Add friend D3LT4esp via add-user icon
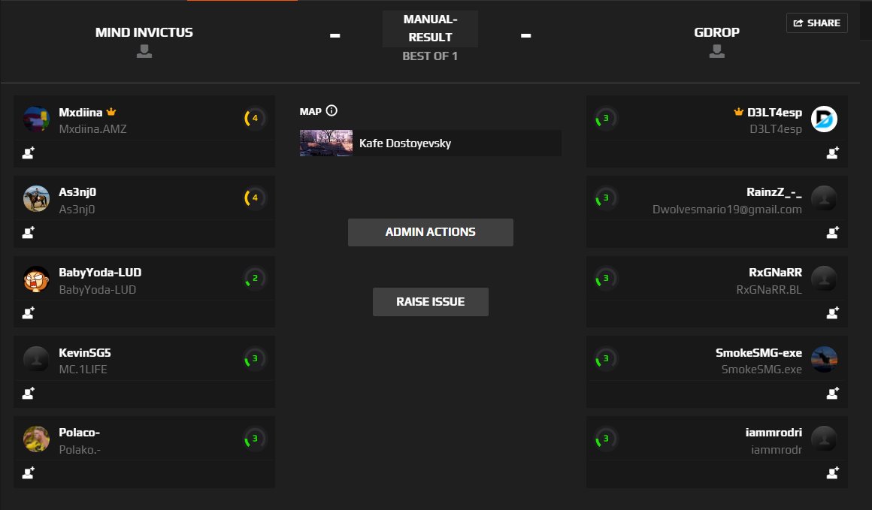This screenshot has width=872, height=510. tap(832, 152)
